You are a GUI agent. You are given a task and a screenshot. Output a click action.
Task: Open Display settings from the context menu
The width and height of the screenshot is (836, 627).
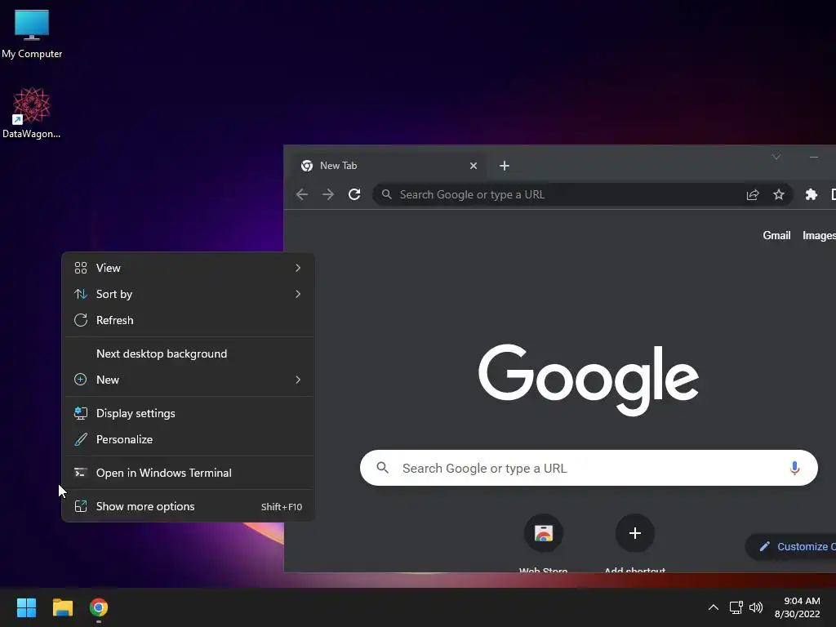tap(189, 413)
